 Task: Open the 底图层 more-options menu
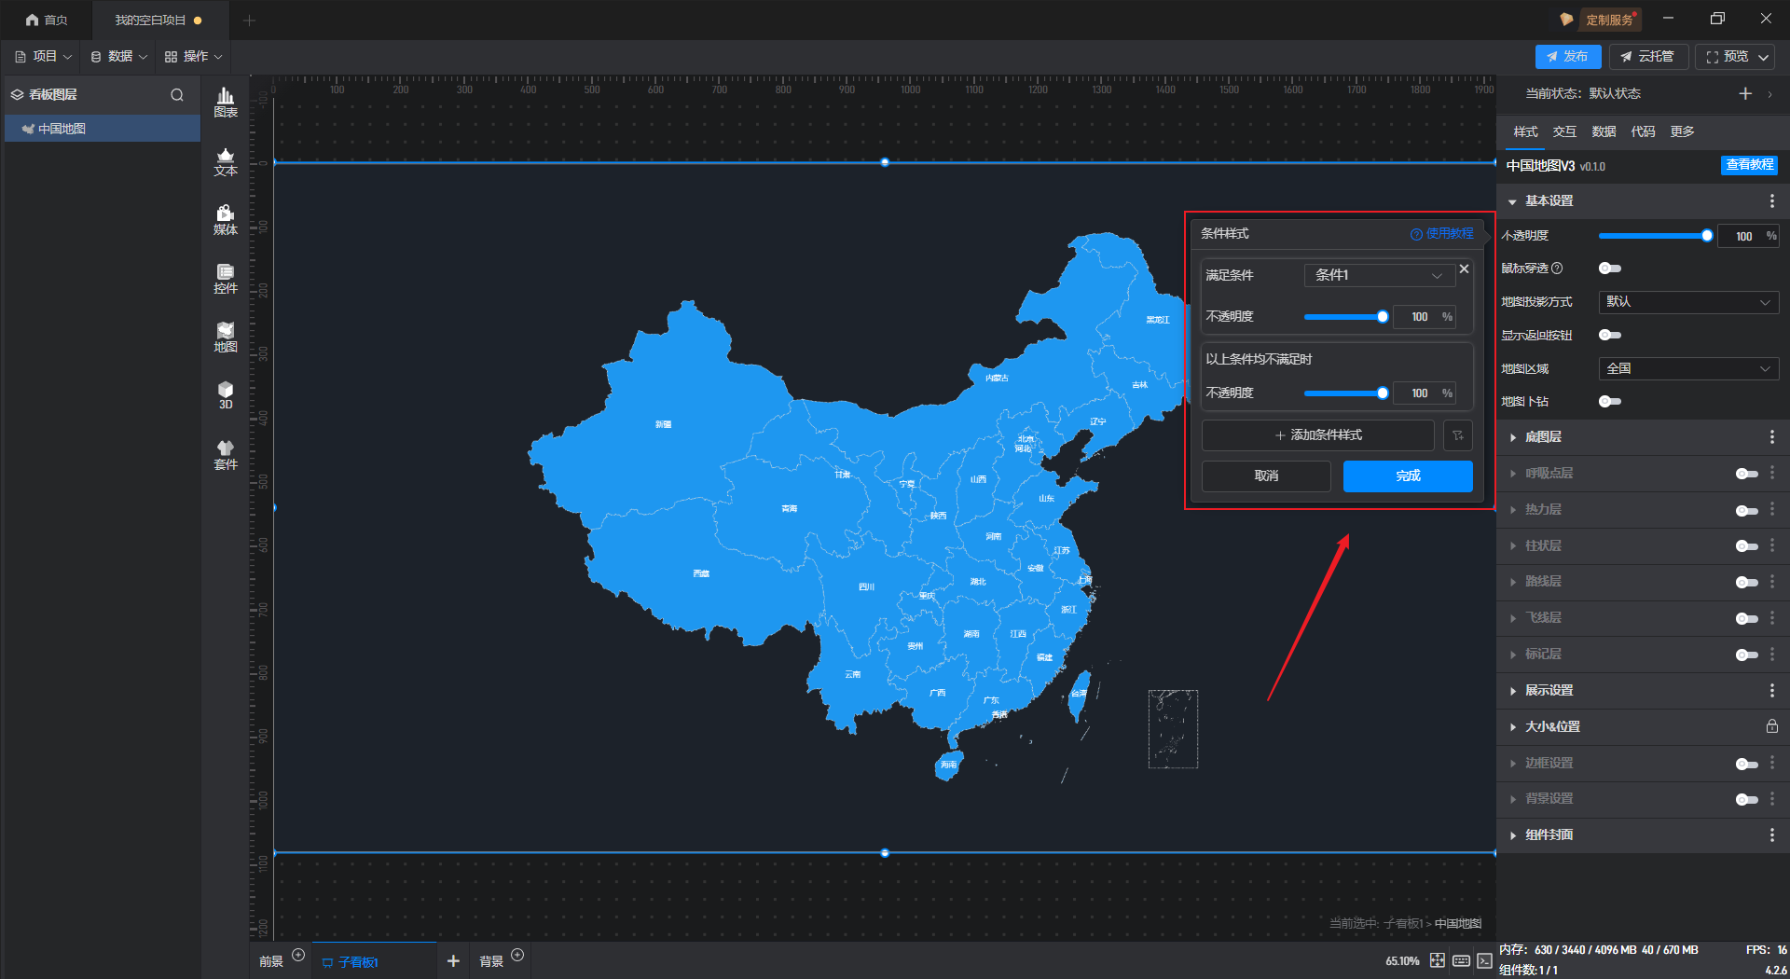[x=1772, y=437]
